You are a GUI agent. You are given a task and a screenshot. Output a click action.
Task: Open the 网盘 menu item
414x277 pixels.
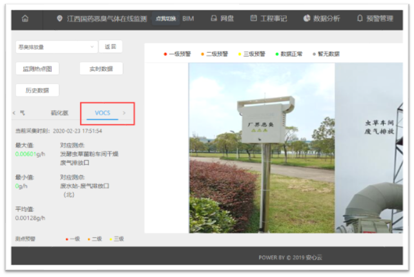(227, 19)
